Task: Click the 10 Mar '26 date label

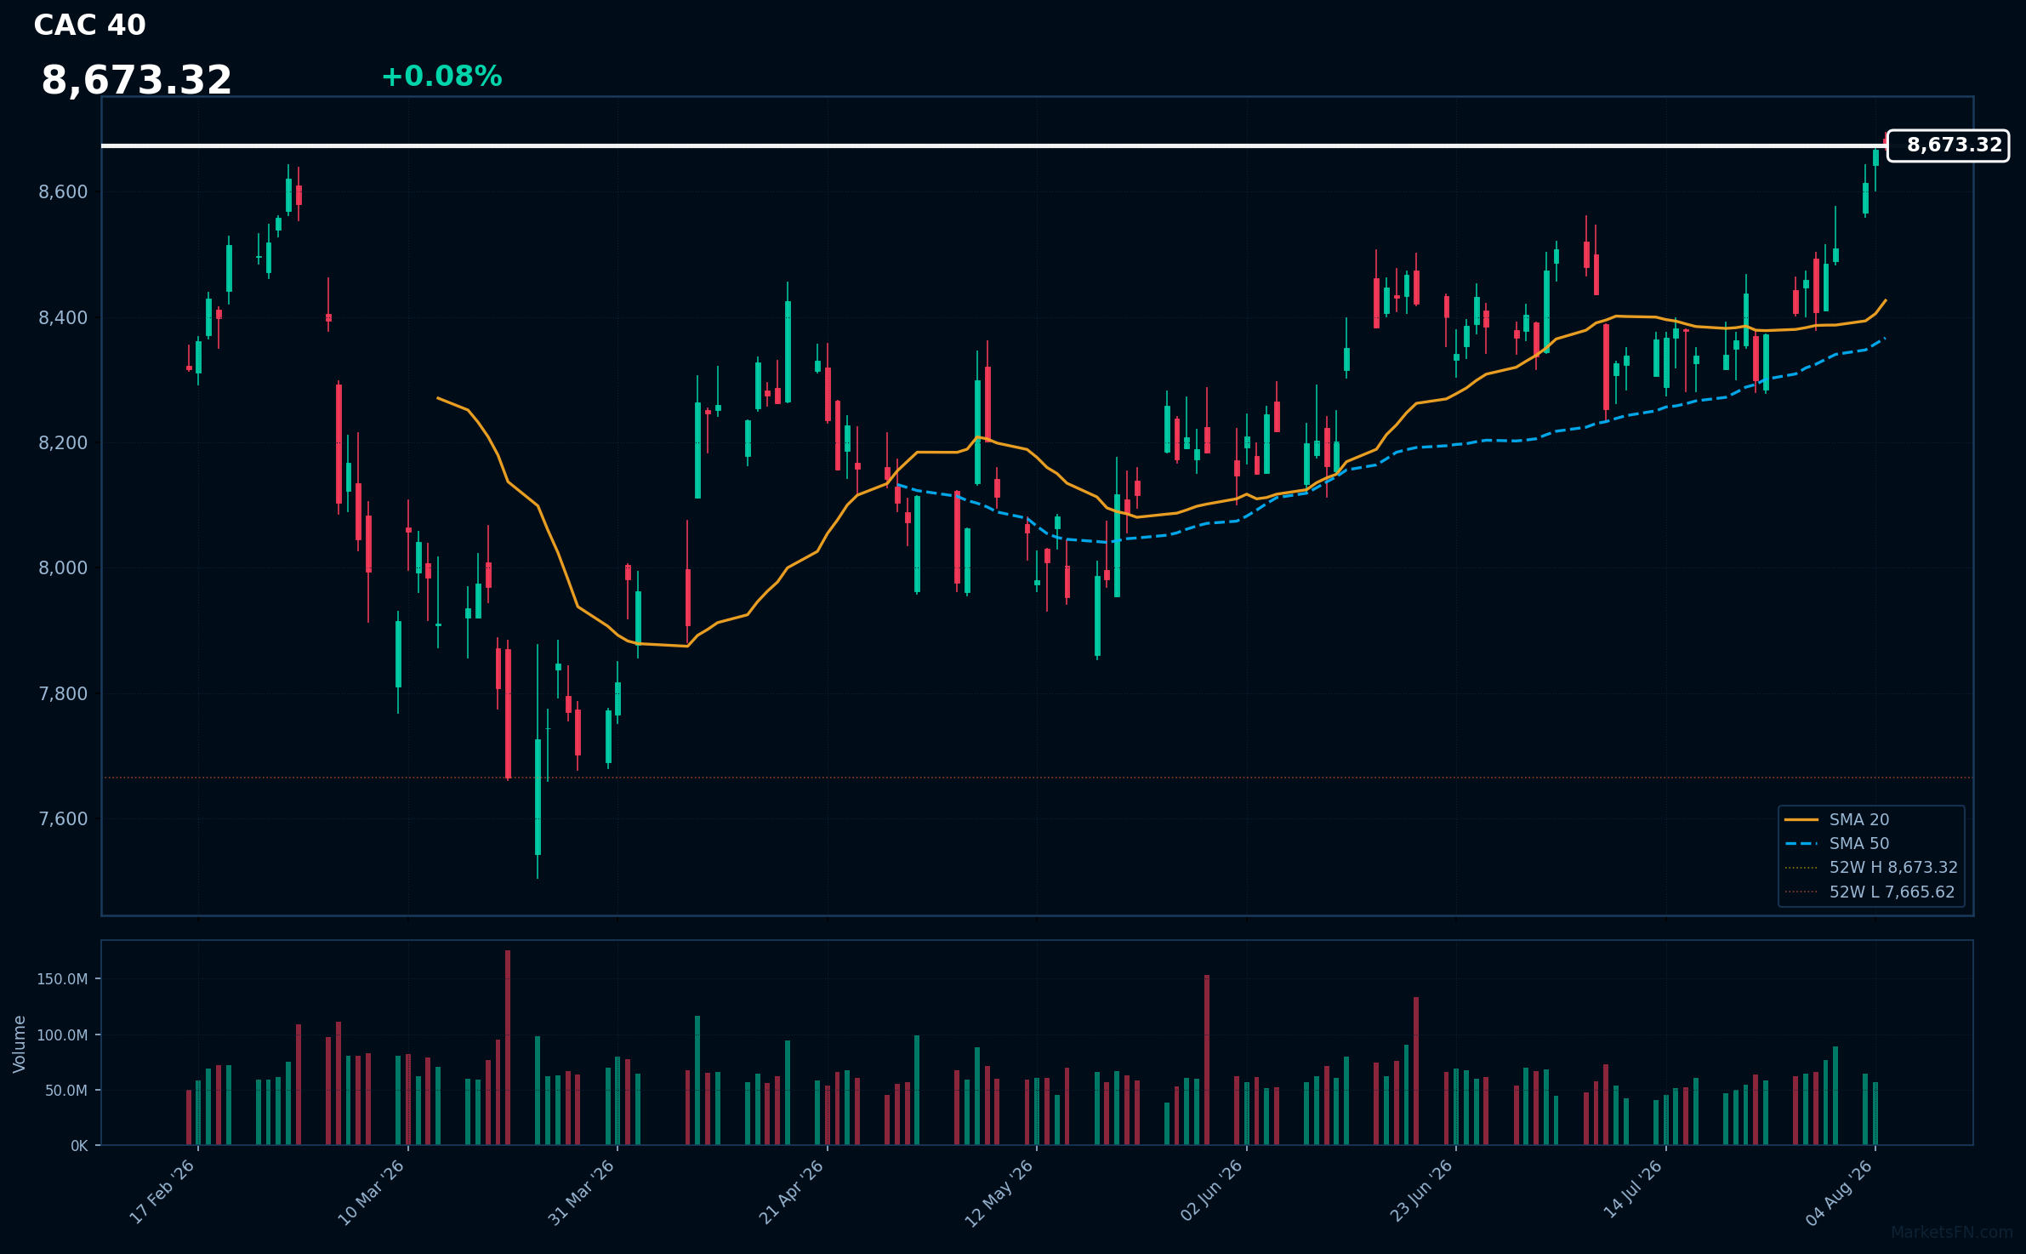Action: coord(373,1191)
